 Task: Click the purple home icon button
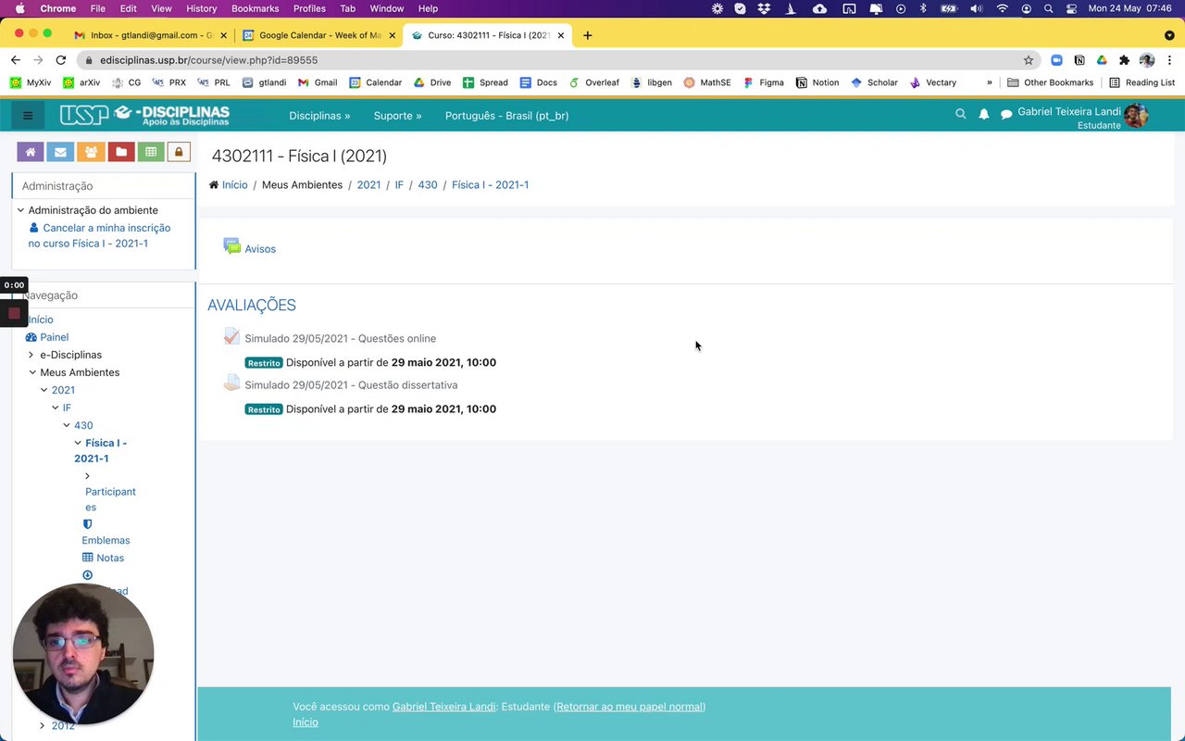31,152
